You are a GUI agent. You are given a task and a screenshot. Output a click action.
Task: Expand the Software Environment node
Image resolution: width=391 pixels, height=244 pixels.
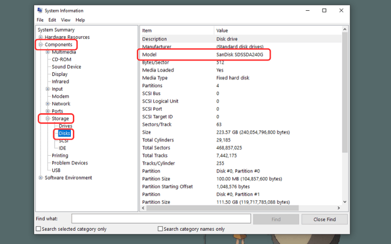[x=41, y=178]
